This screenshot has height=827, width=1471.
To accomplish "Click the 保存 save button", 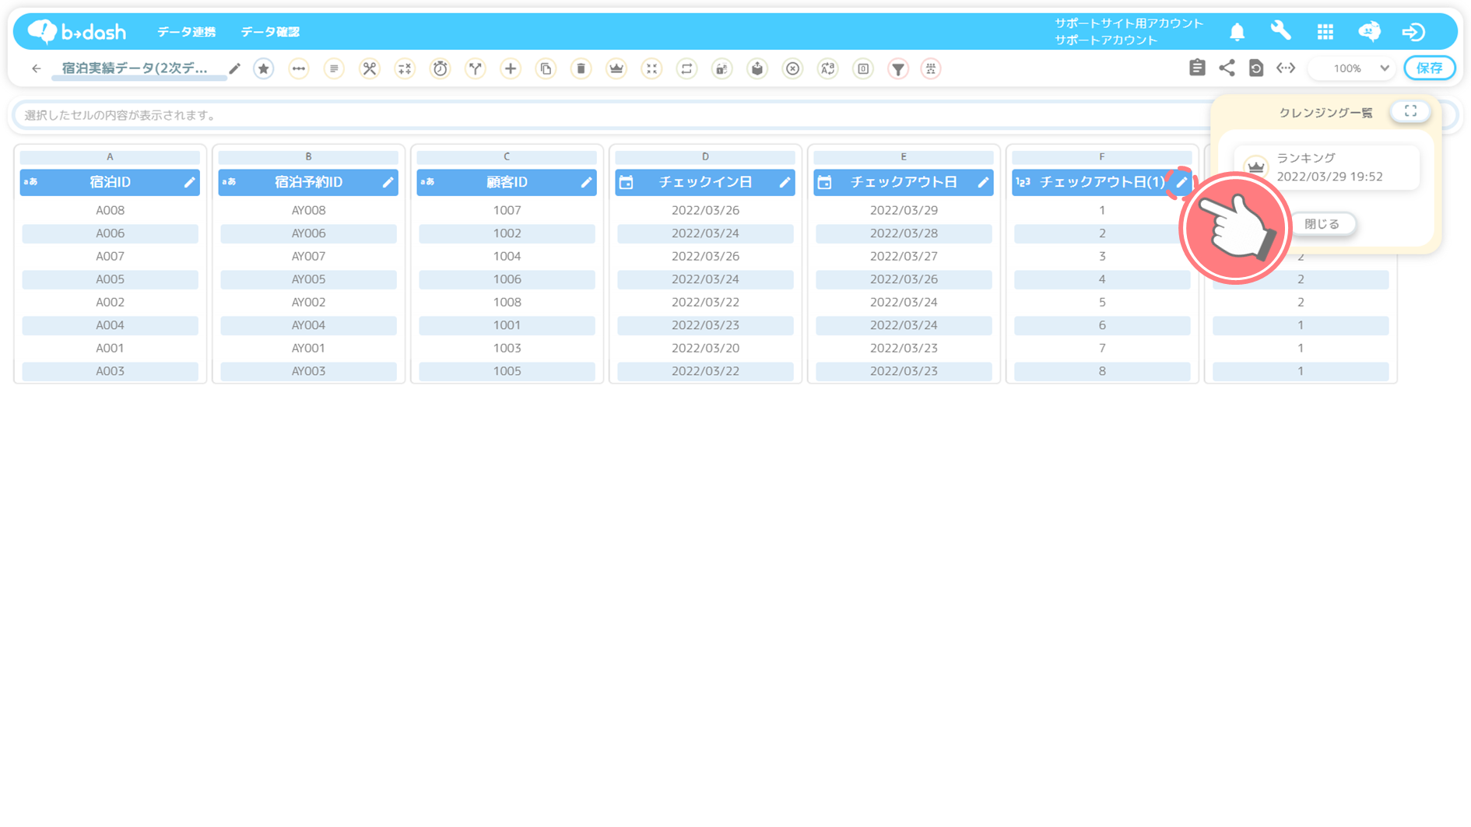I will (x=1430, y=68).
